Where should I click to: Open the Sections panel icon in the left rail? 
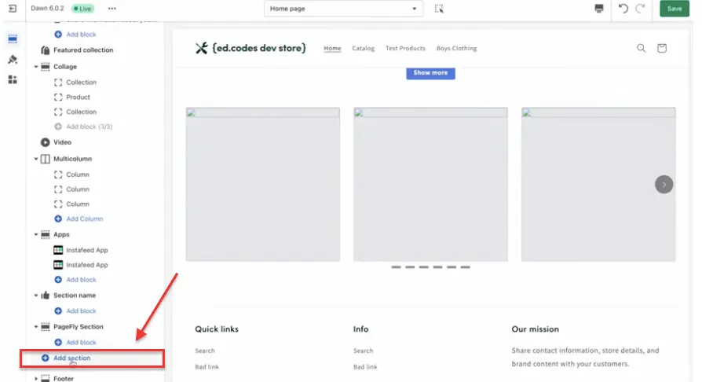pos(13,39)
